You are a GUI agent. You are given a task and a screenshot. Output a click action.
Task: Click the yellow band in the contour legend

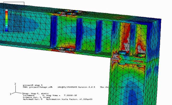click(7, 17)
